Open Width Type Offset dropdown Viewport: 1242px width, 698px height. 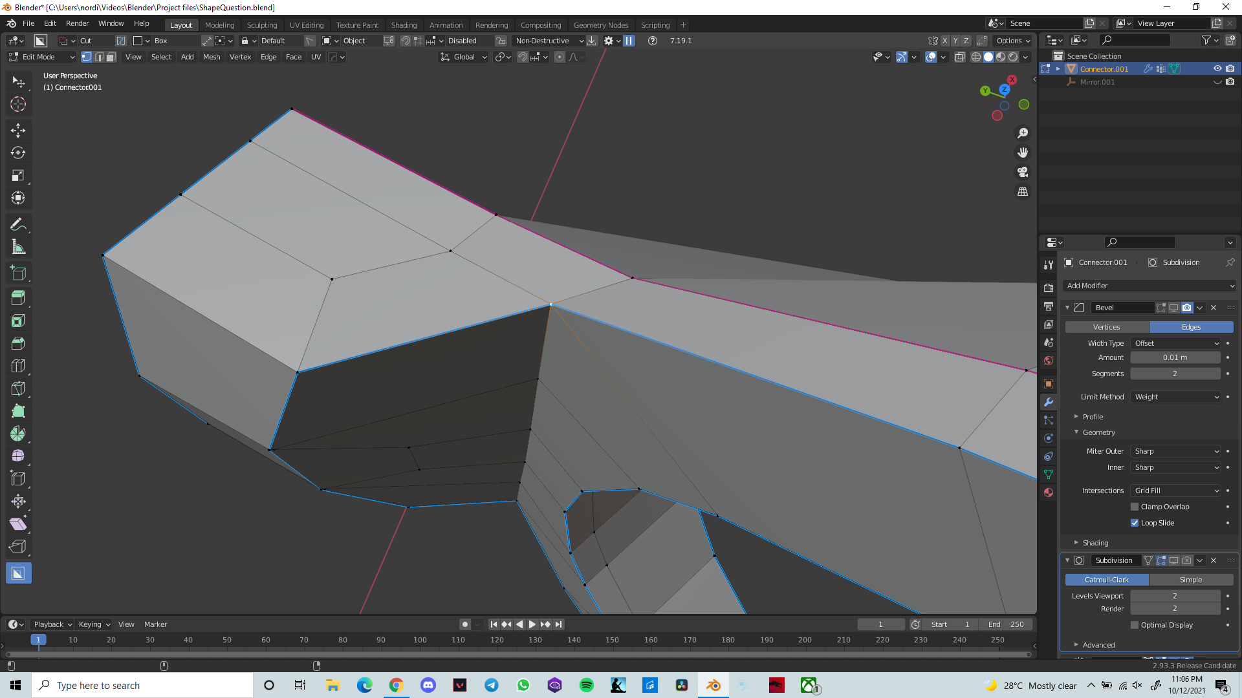pos(1176,343)
